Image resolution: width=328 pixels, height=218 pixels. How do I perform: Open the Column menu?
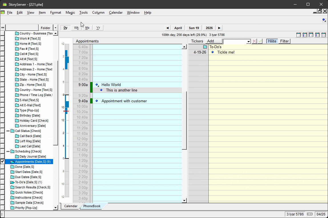pyautogui.click(x=98, y=13)
